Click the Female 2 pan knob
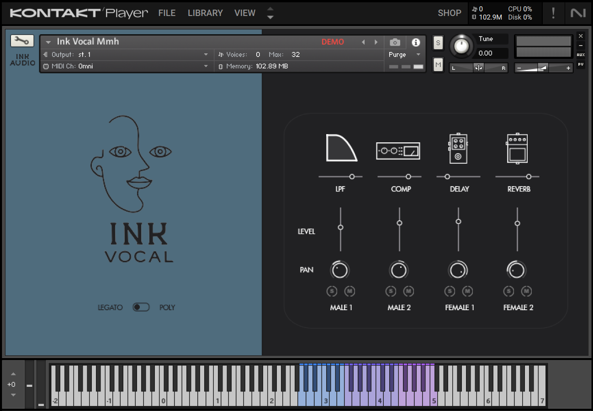Screen dimensions: 593x411 [x=517, y=271]
